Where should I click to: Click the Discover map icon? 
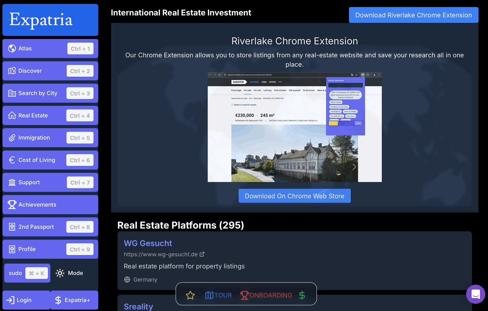pos(12,71)
